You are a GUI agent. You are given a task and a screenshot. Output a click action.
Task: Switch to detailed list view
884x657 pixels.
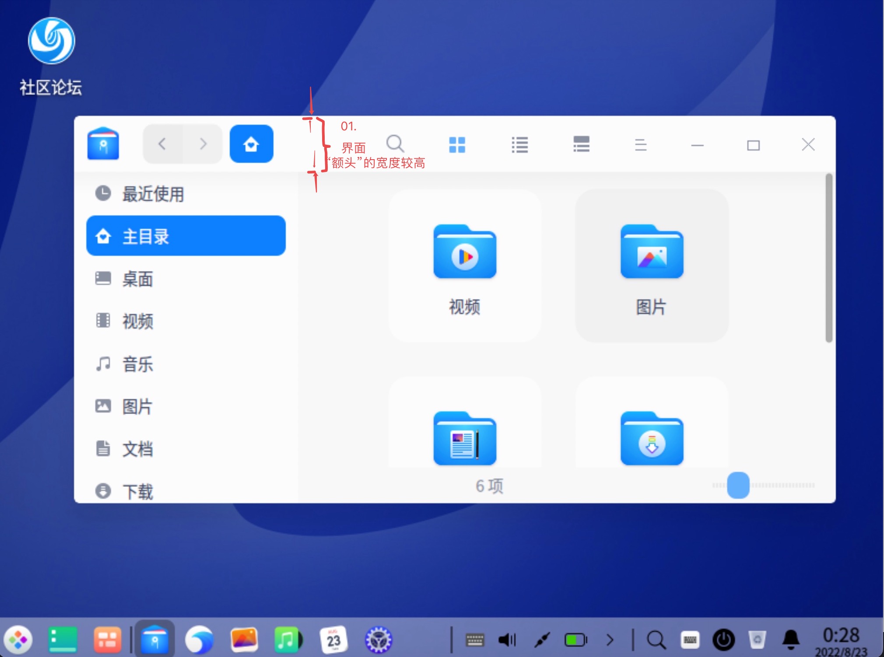581,144
